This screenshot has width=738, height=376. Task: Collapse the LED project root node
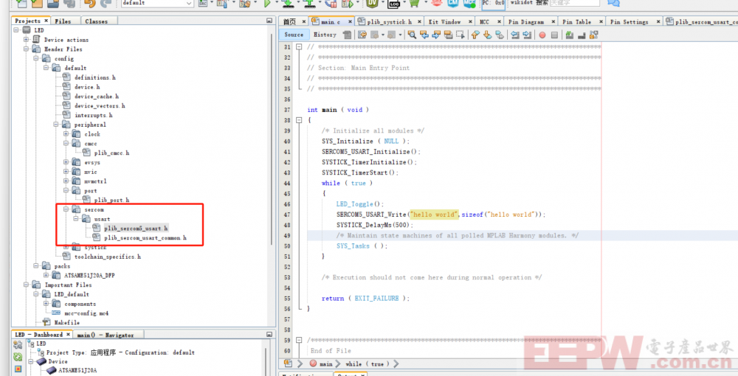pyautogui.click(x=17, y=30)
